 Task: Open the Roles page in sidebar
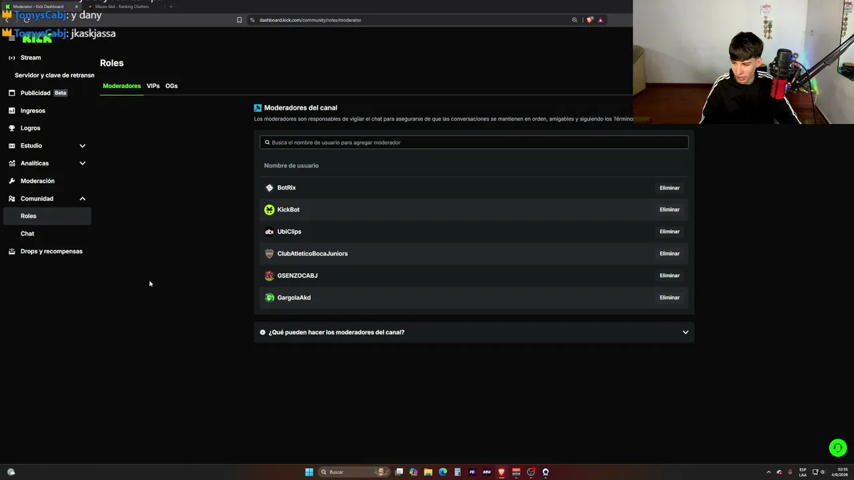click(x=47, y=216)
